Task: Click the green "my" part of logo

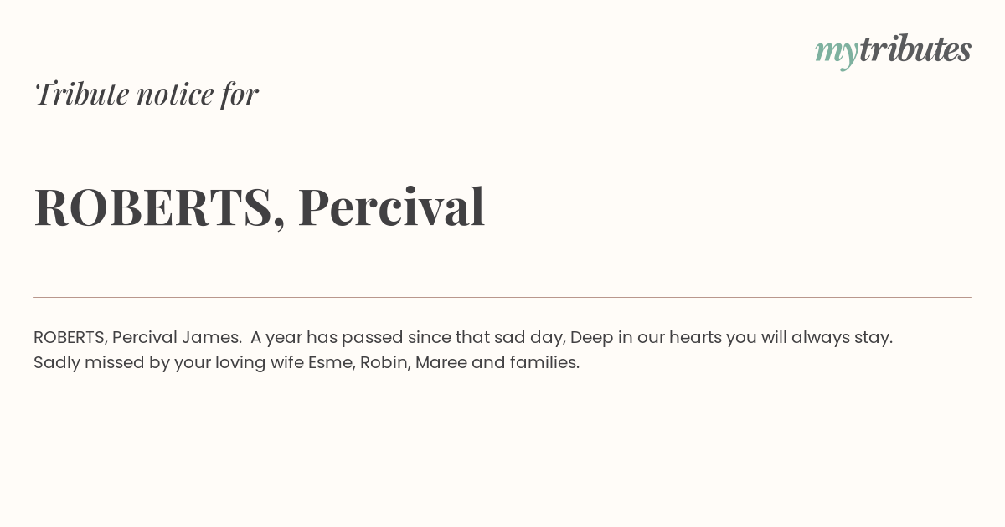Action: click(x=837, y=53)
